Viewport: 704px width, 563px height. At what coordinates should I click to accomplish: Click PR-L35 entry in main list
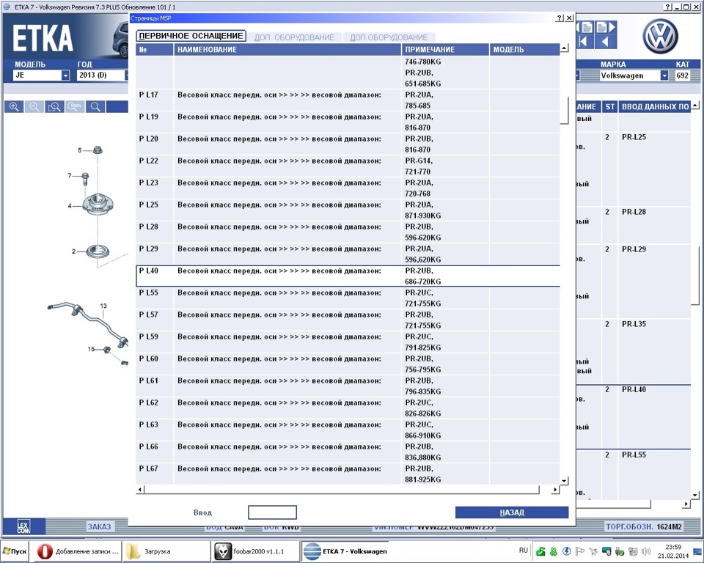pos(634,324)
